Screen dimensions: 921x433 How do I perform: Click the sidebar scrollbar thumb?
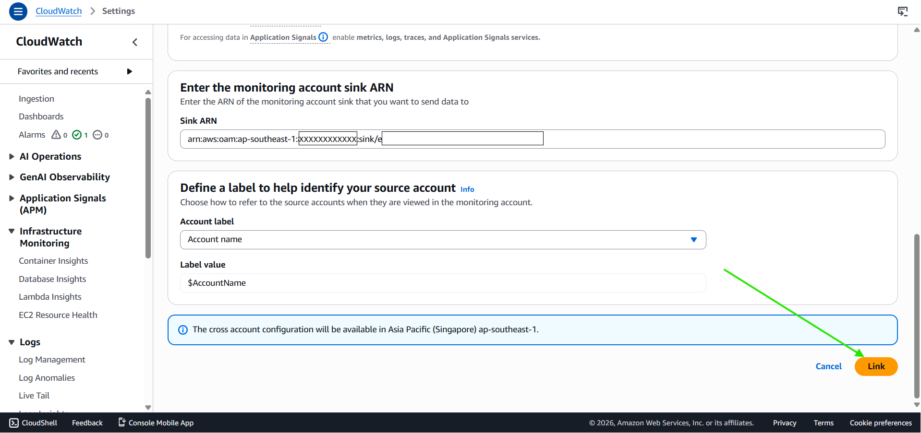pos(148,177)
